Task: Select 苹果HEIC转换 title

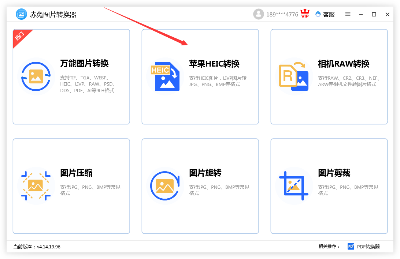Action: (214, 64)
